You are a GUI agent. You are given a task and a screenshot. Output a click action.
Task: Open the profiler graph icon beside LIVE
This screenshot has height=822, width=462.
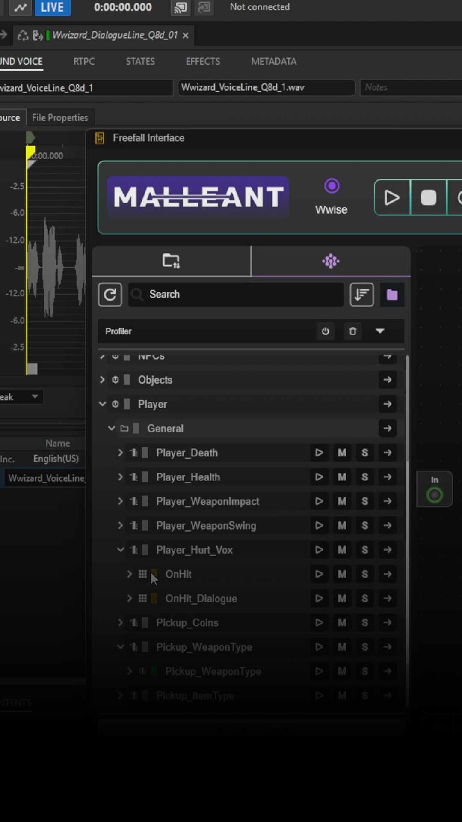(20, 7)
